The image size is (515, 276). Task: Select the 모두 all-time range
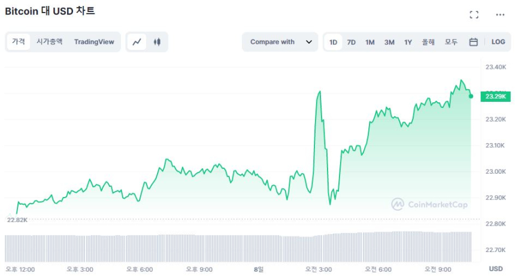tap(451, 42)
